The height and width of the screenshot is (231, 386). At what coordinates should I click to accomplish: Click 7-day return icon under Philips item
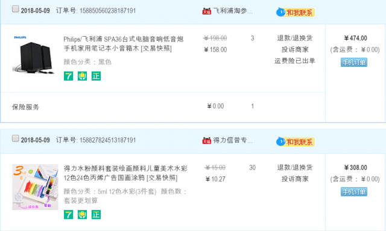[68, 76]
